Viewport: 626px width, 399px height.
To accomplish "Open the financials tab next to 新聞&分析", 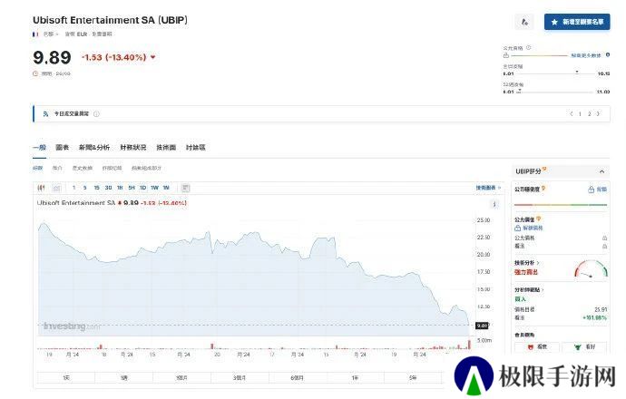I will click(133, 148).
